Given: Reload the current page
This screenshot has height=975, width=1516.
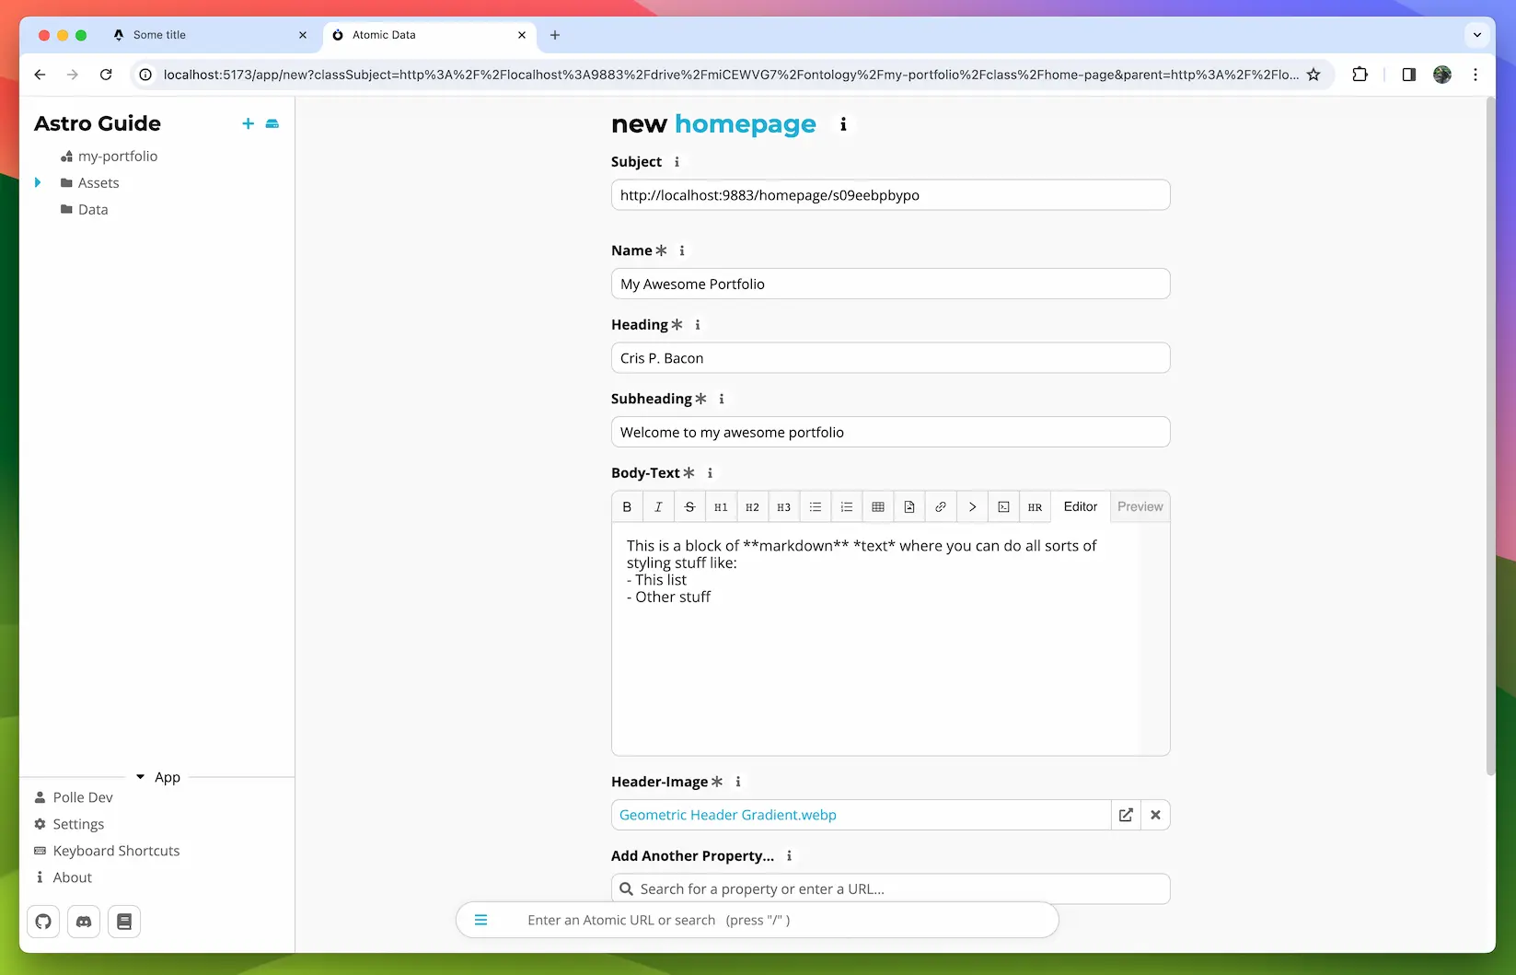Looking at the screenshot, I should pyautogui.click(x=106, y=75).
